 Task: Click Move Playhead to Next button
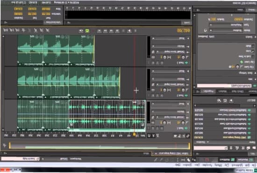click(99, 31)
